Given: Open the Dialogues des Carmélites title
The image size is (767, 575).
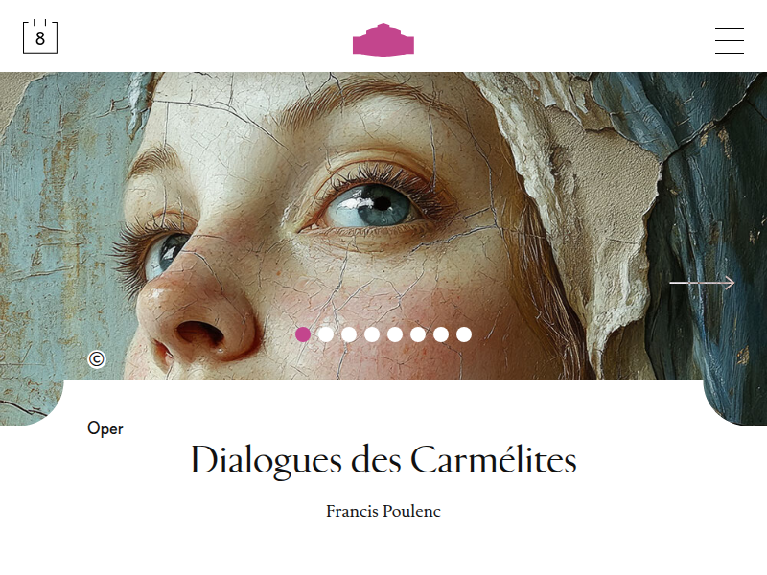Looking at the screenshot, I should [x=383, y=460].
